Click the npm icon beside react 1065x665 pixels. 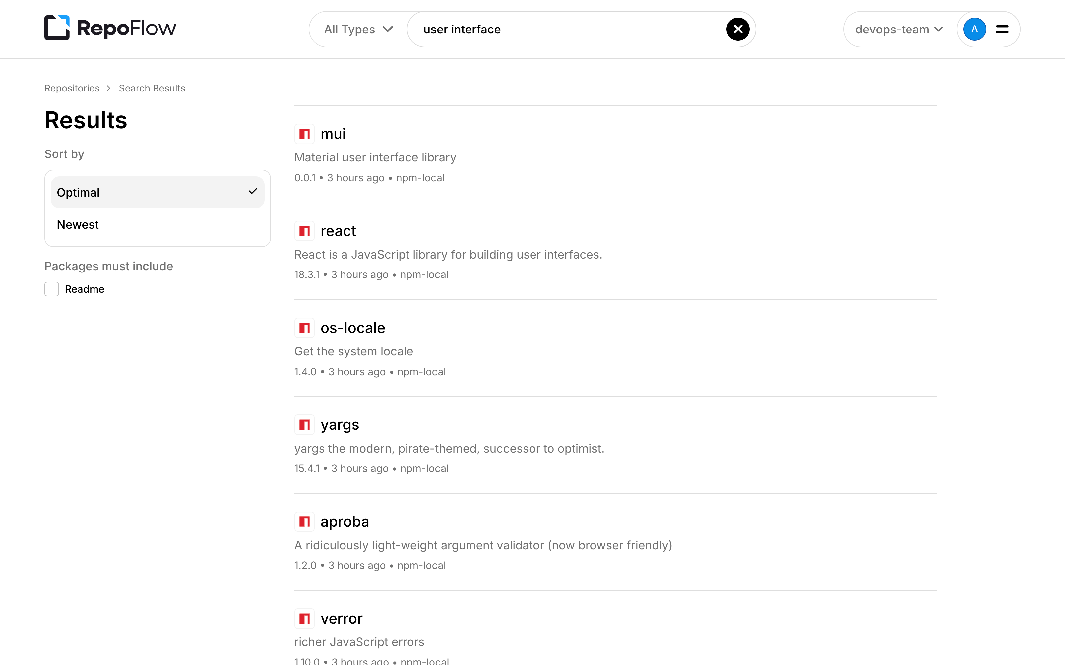pos(304,231)
